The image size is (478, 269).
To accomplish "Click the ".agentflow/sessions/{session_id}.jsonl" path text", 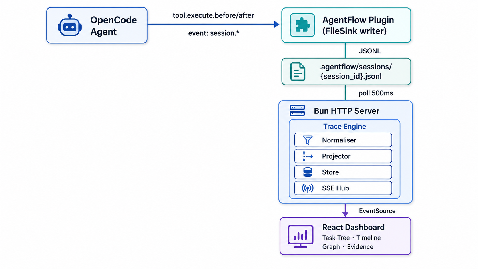I will (x=355, y=71).
